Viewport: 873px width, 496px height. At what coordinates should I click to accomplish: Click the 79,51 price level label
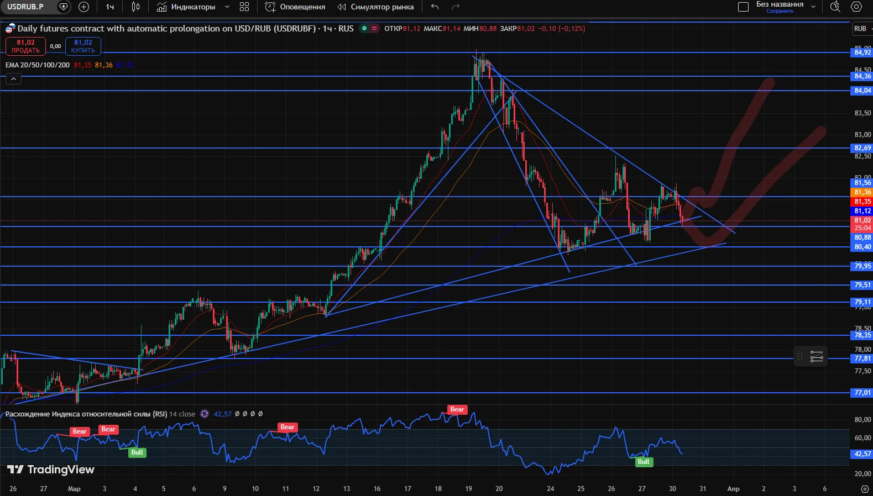tap(862, 285)
